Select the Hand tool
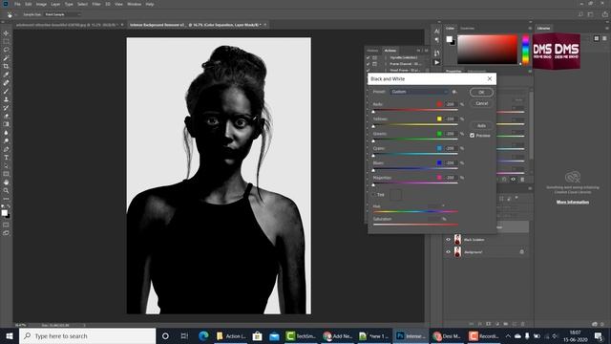 [x=6, y=183]
